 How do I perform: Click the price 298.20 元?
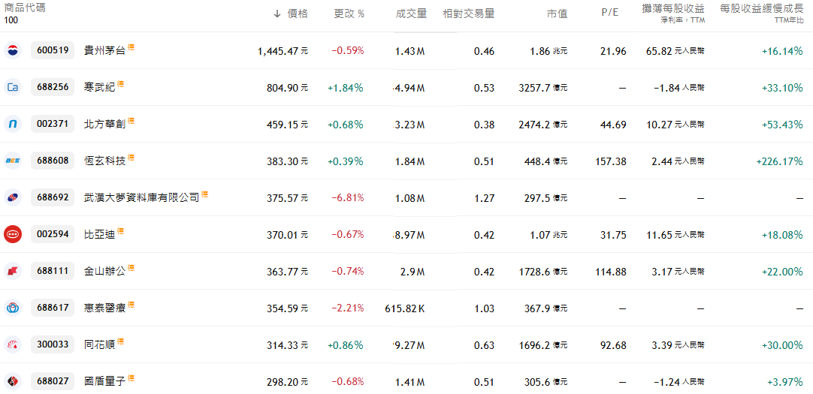(x=289, y=381)
